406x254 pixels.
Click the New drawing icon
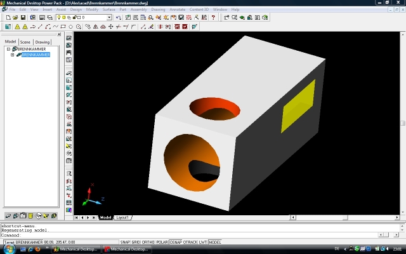pyautogui.click(x=8, y=18)
